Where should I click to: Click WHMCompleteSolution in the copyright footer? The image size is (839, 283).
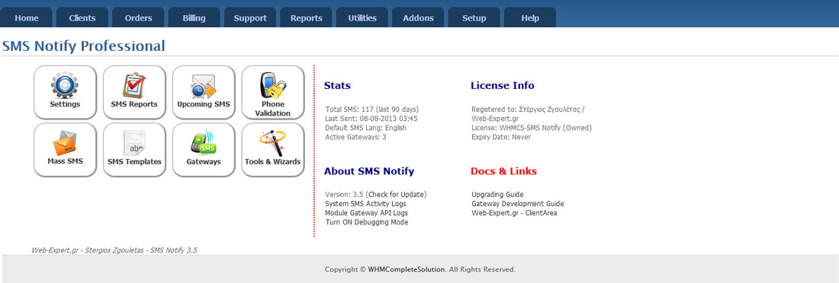[x=406, y=269]
